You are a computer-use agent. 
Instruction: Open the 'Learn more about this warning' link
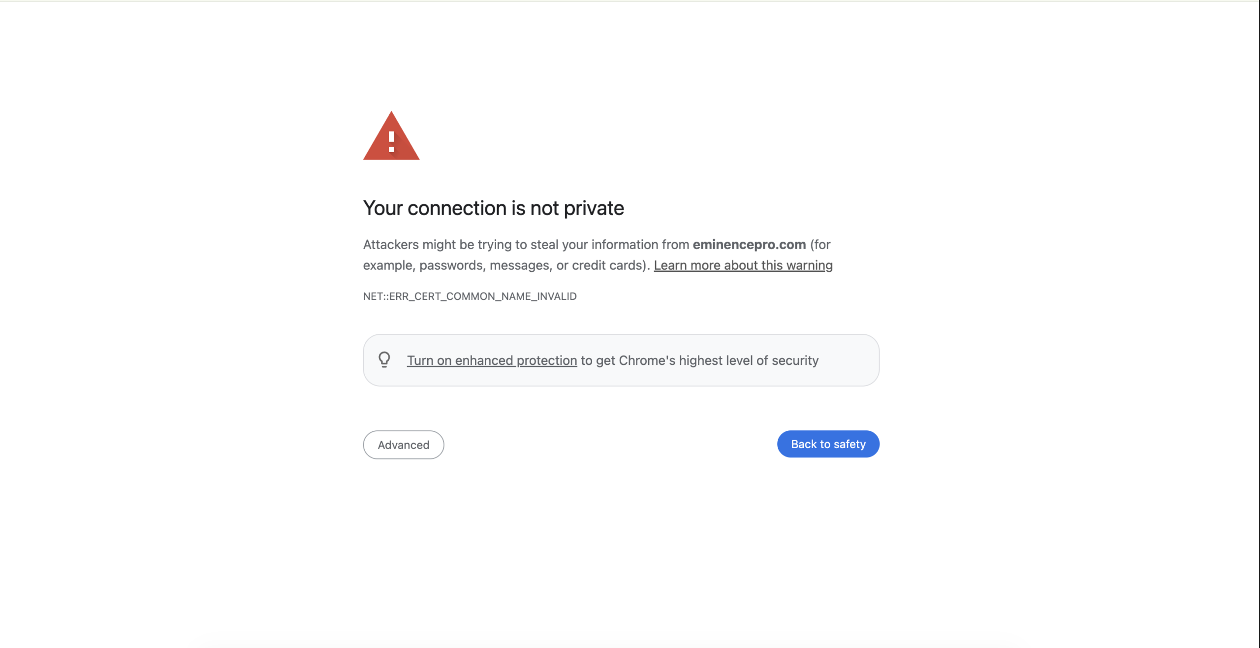click(743, 265)
